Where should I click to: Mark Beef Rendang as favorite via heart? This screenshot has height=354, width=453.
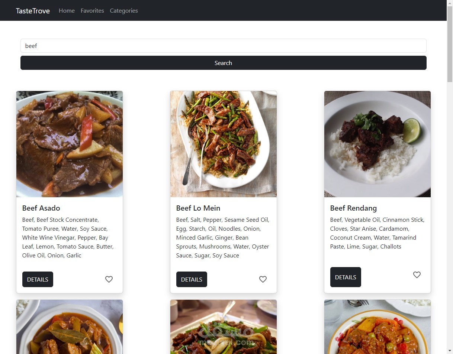click(417, 275)
